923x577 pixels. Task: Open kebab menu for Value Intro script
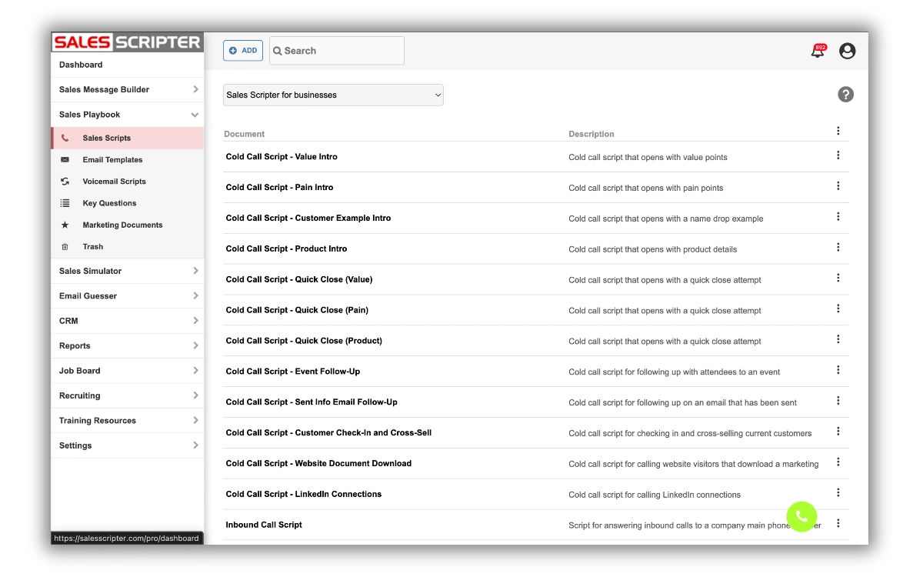click(x=838, y=155)
